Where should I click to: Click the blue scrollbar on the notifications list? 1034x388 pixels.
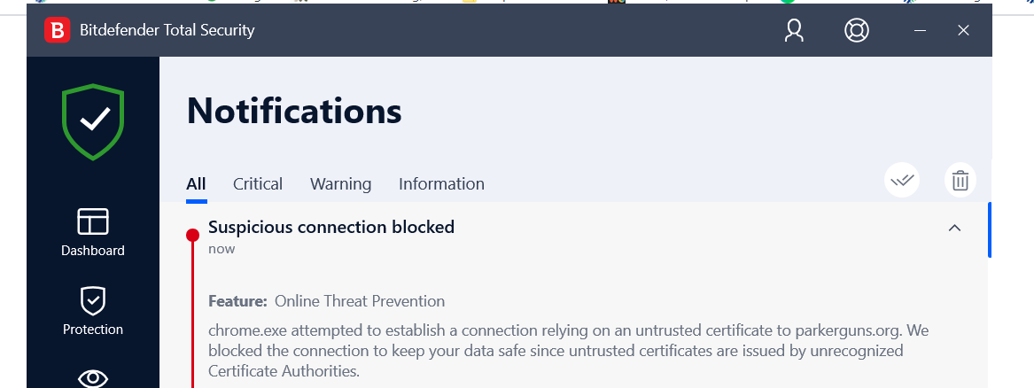(989, 230)
